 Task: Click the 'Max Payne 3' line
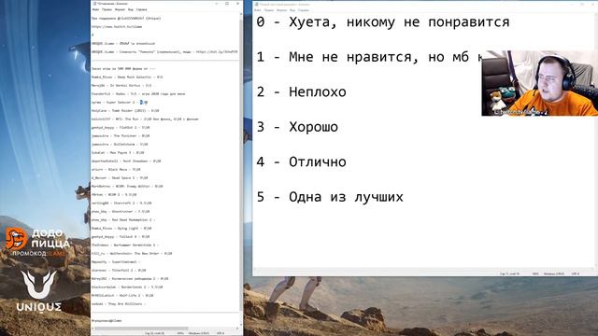click(118, 152)
